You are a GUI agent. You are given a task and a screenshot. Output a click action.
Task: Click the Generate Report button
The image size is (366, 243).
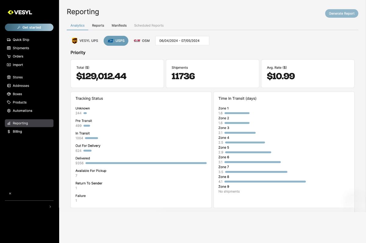pos(342,14)
